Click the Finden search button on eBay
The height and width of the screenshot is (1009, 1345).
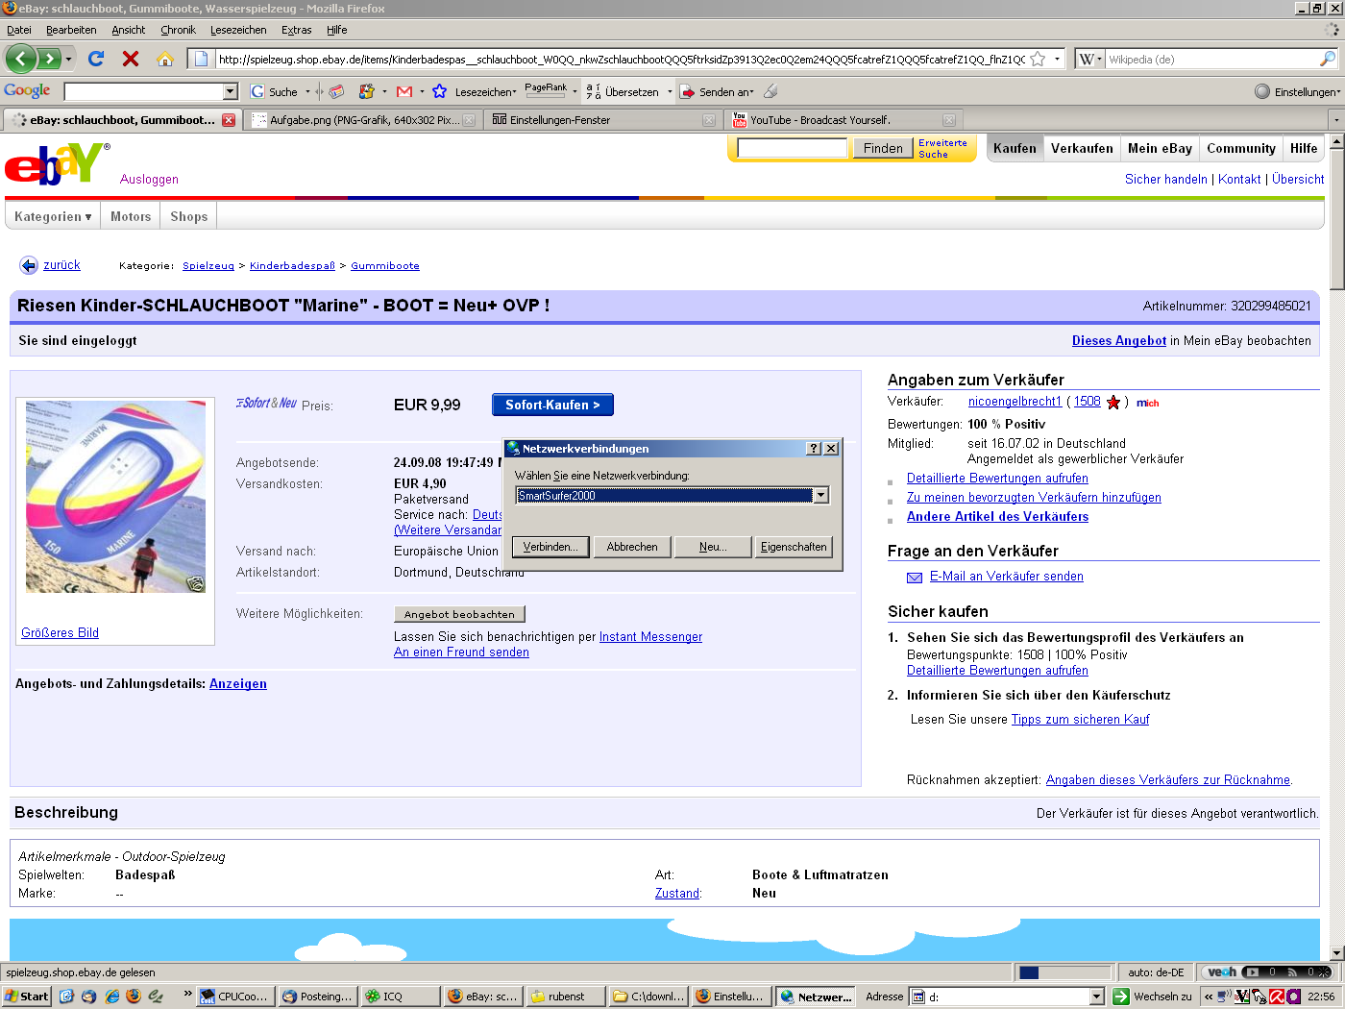(883, 148)
